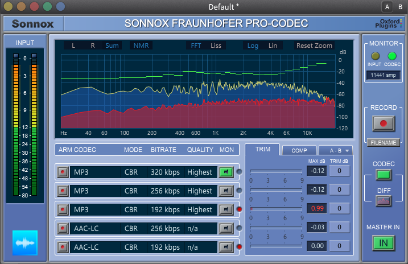The height and width of the screenshot is (264, 408).
Task: Arm the MP3 256 kbps codec
Action: point(63,191)
